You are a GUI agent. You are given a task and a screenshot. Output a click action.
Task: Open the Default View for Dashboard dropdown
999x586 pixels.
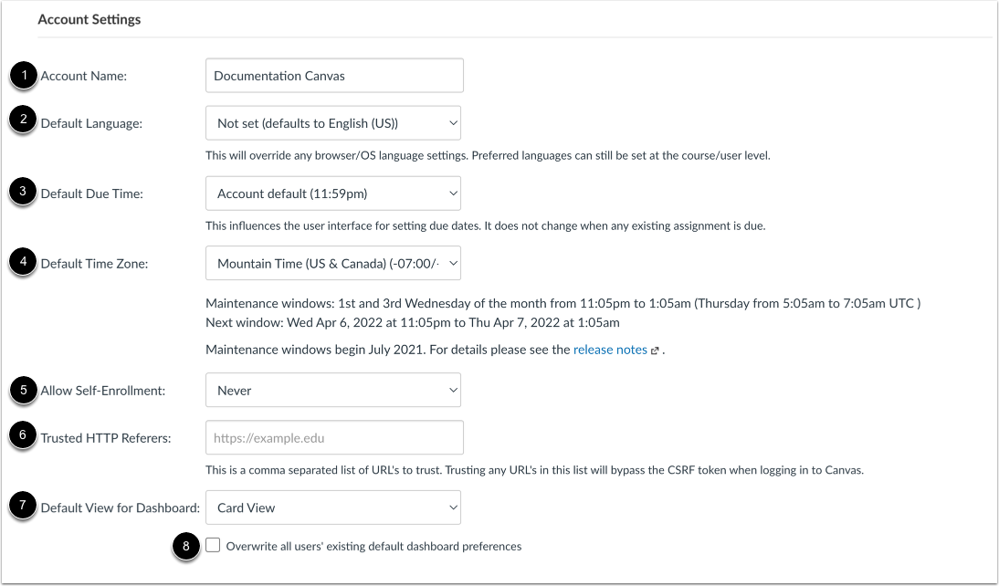pyautogui.click(x=333, y=508)
